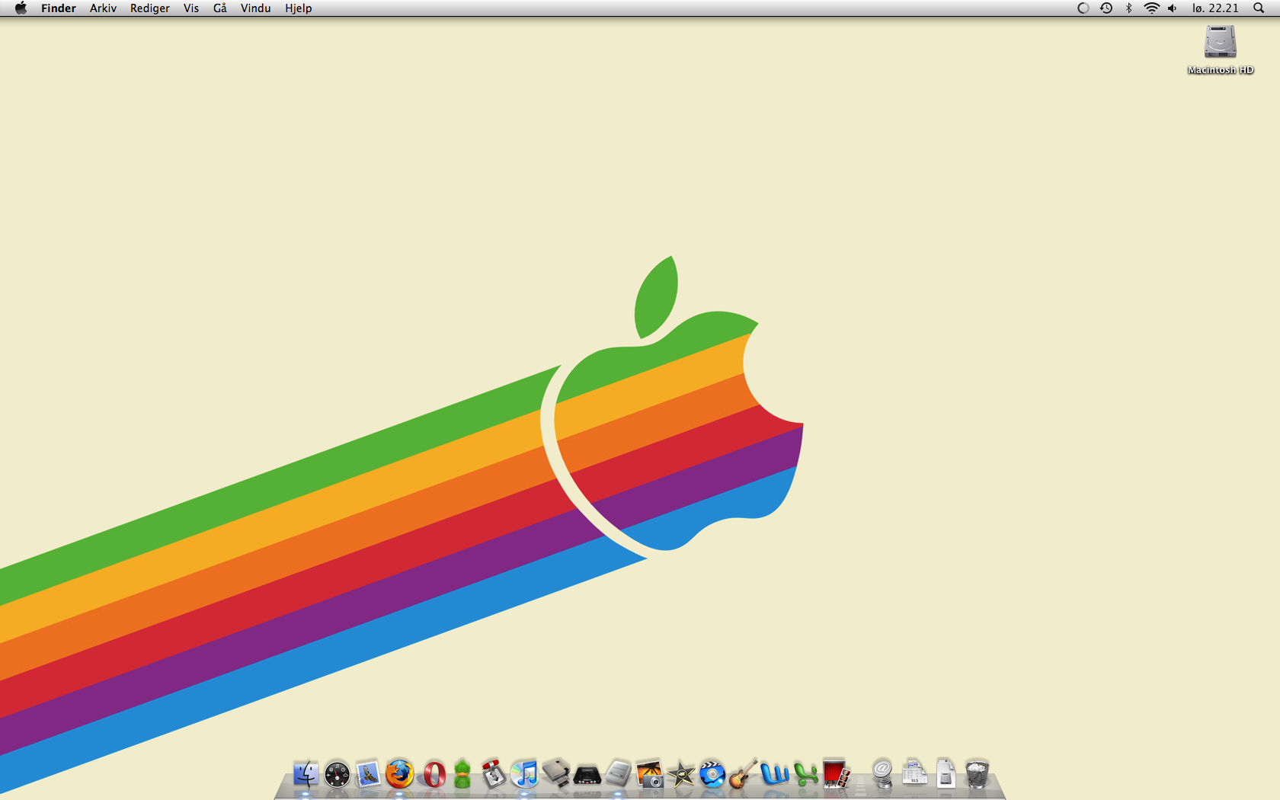Viewport: 1280px width, 800px height.
Task: Launch iPhoto from the Dock
Action: pos(650,774)
